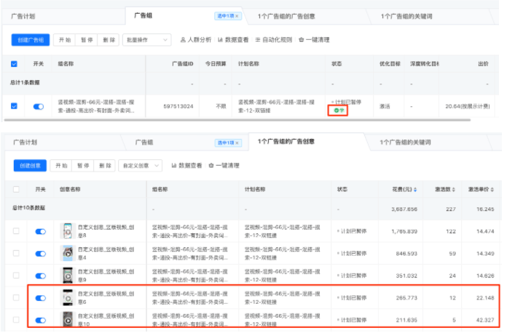
Task: Click 暂停 in the ad group toolbar
Action: pyautogui.click(x=87, y=40)
